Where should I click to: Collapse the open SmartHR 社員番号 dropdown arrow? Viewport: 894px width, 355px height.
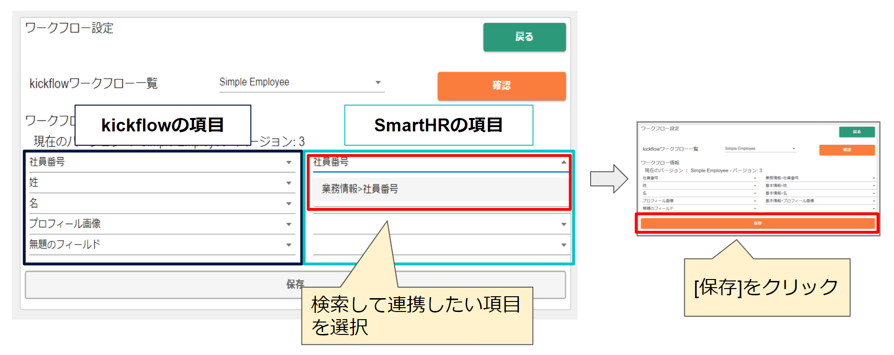564,162
